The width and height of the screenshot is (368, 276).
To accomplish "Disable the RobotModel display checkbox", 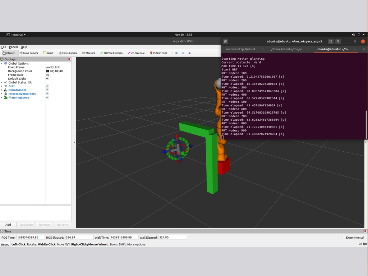I will pos(47,90).
